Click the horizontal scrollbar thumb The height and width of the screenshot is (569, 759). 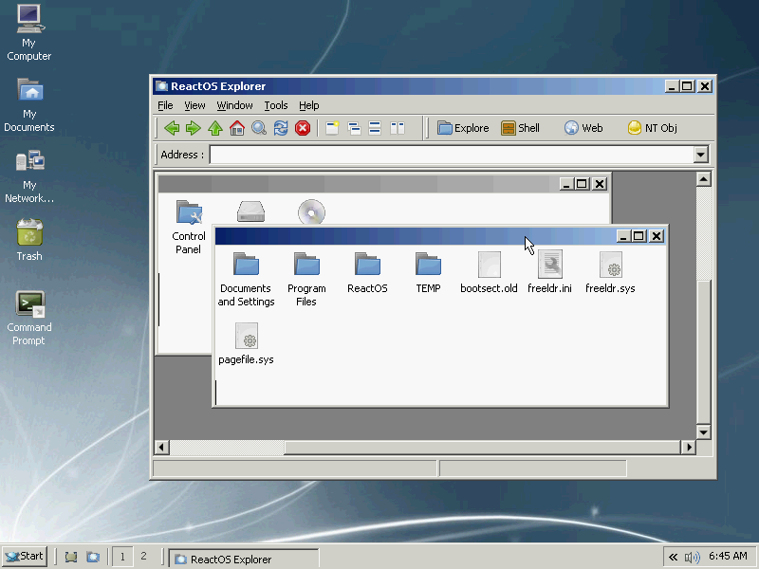482,447
